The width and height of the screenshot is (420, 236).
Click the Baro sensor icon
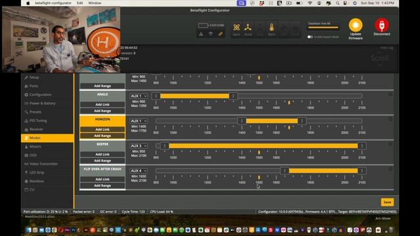point(272,28)
